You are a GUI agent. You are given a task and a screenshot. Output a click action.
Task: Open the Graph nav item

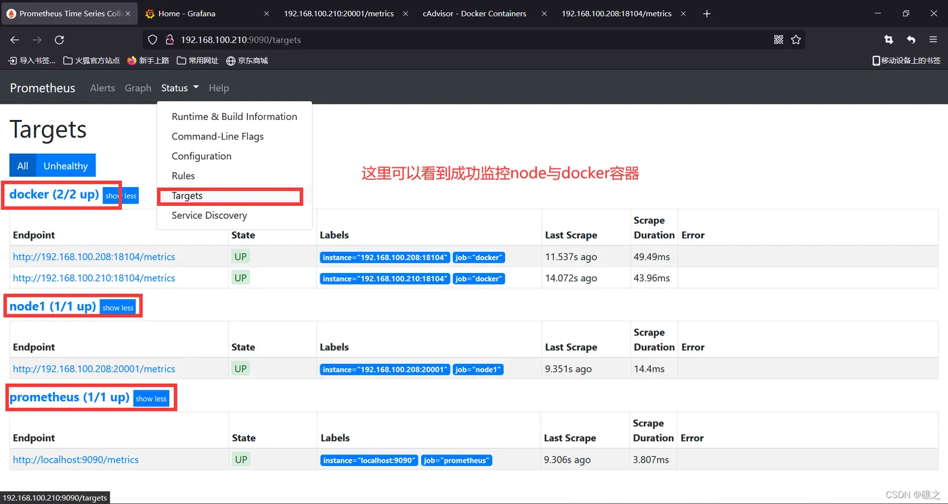(138, 88)
